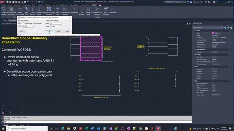Viewport: 234px width, 131px height.
Task: Click the search magnifier in title bar
Action: coord(188,2)
